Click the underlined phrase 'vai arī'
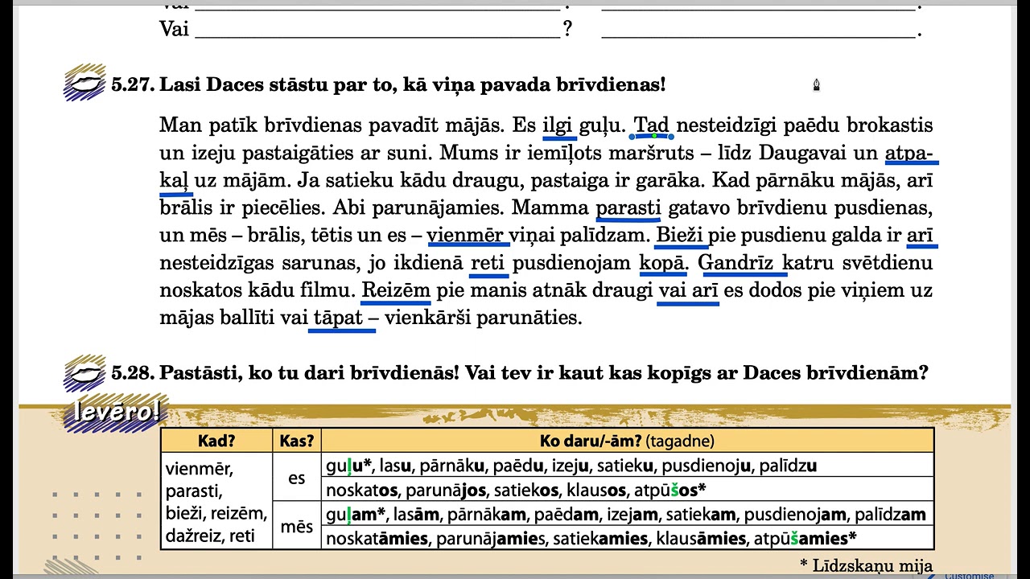This screenshot has height=579, width=1030. pyautogui.click(x=688, y=290)
